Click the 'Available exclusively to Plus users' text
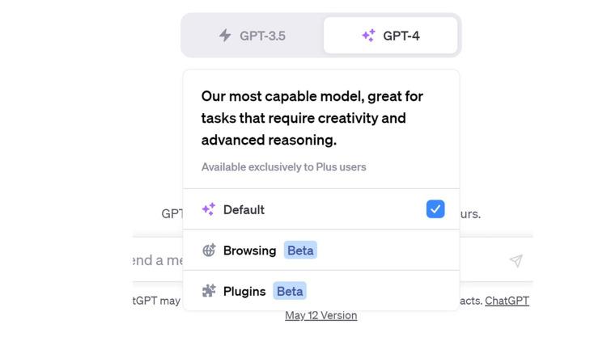The width and height of the screenshot is (607, 341). point(283,167)
